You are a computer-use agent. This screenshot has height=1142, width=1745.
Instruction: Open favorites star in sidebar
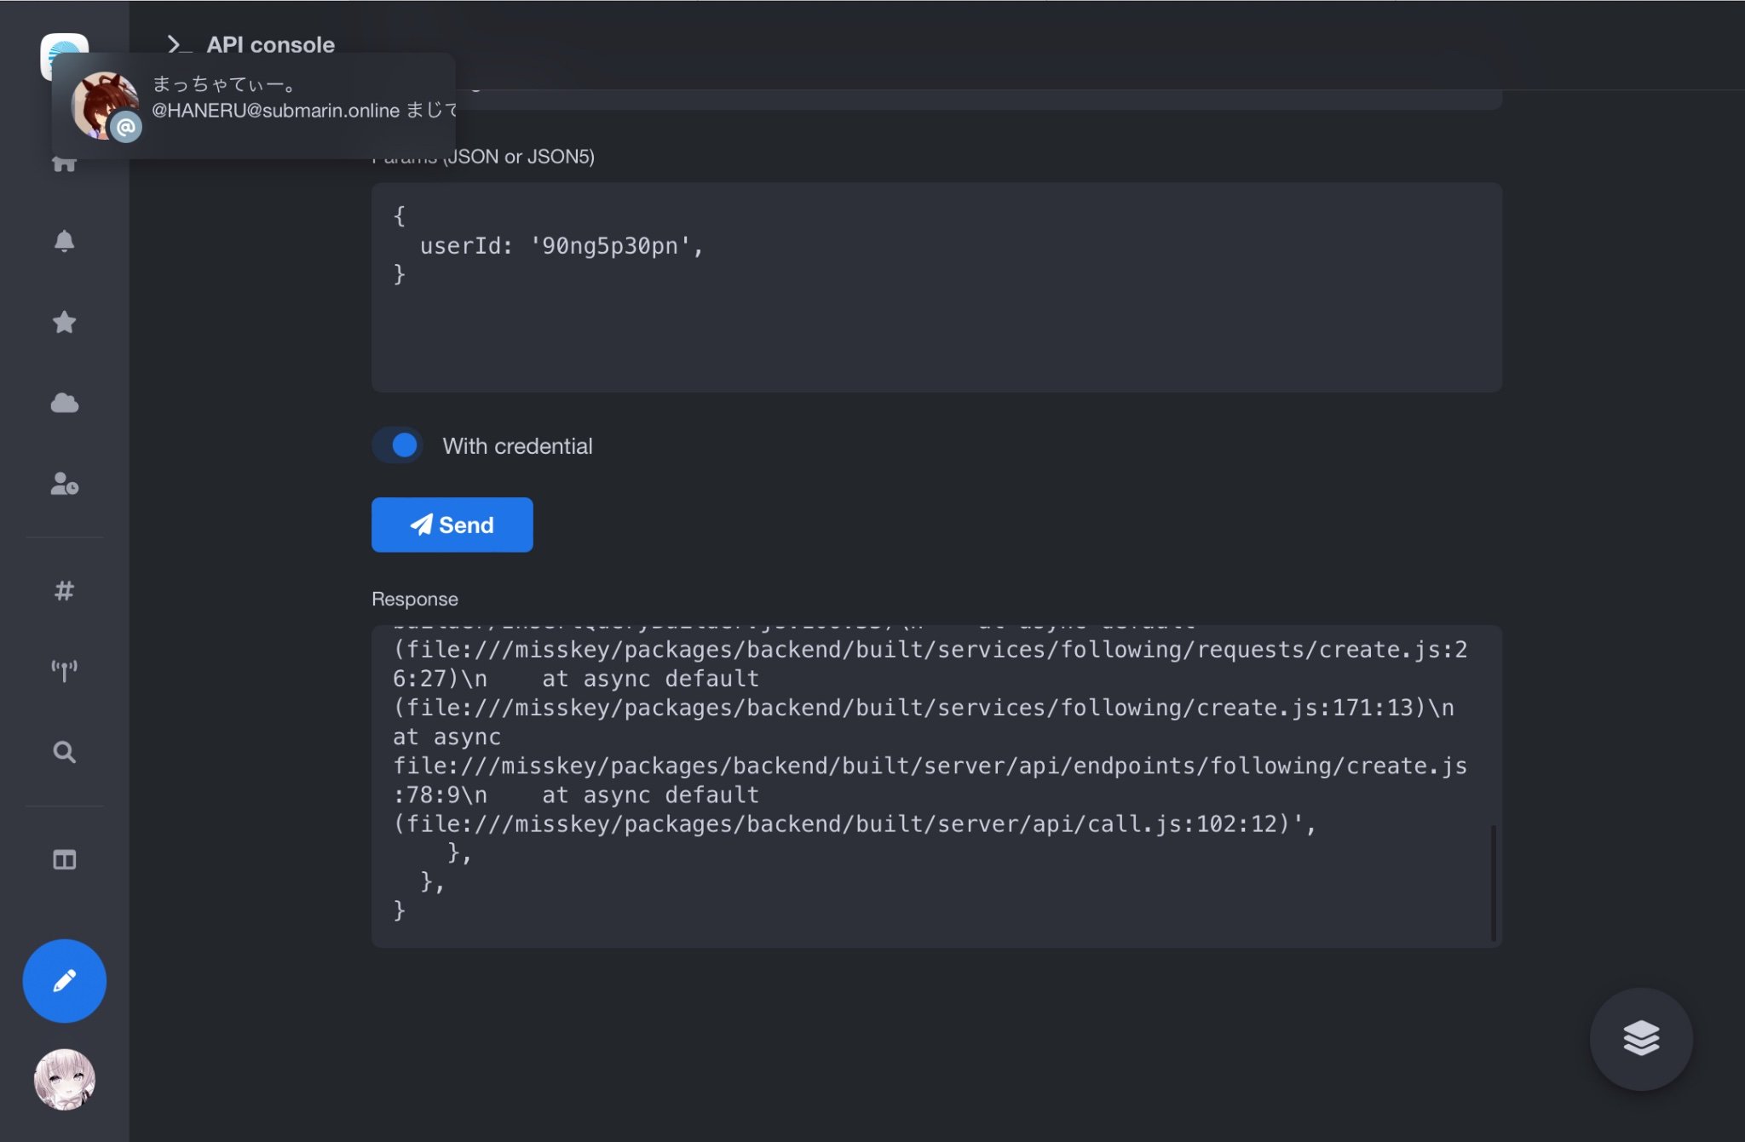pyautogui.click(x=64, y=322)
